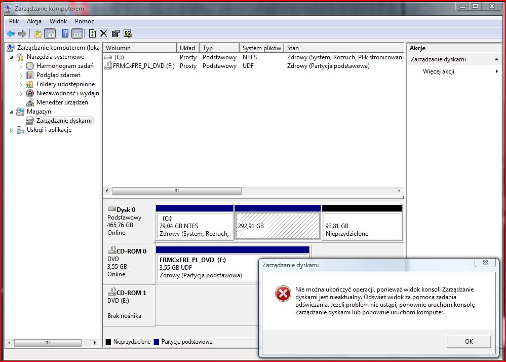Click the Harmonogram zadań clock icon

[x=30, y=66]
